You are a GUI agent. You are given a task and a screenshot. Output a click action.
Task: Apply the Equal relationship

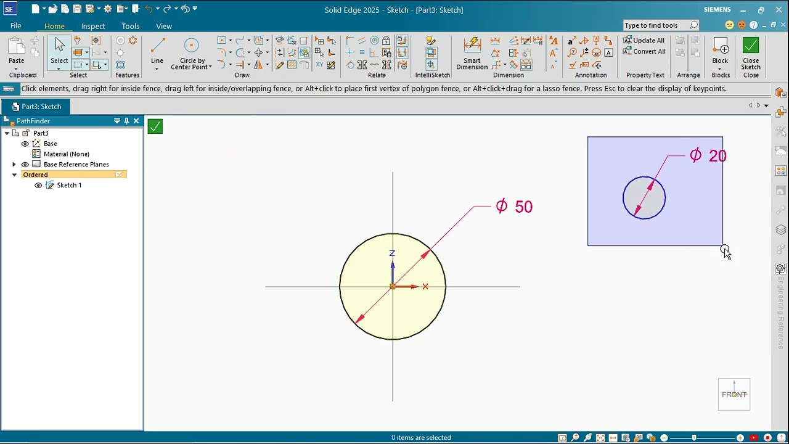click(362, 52)
